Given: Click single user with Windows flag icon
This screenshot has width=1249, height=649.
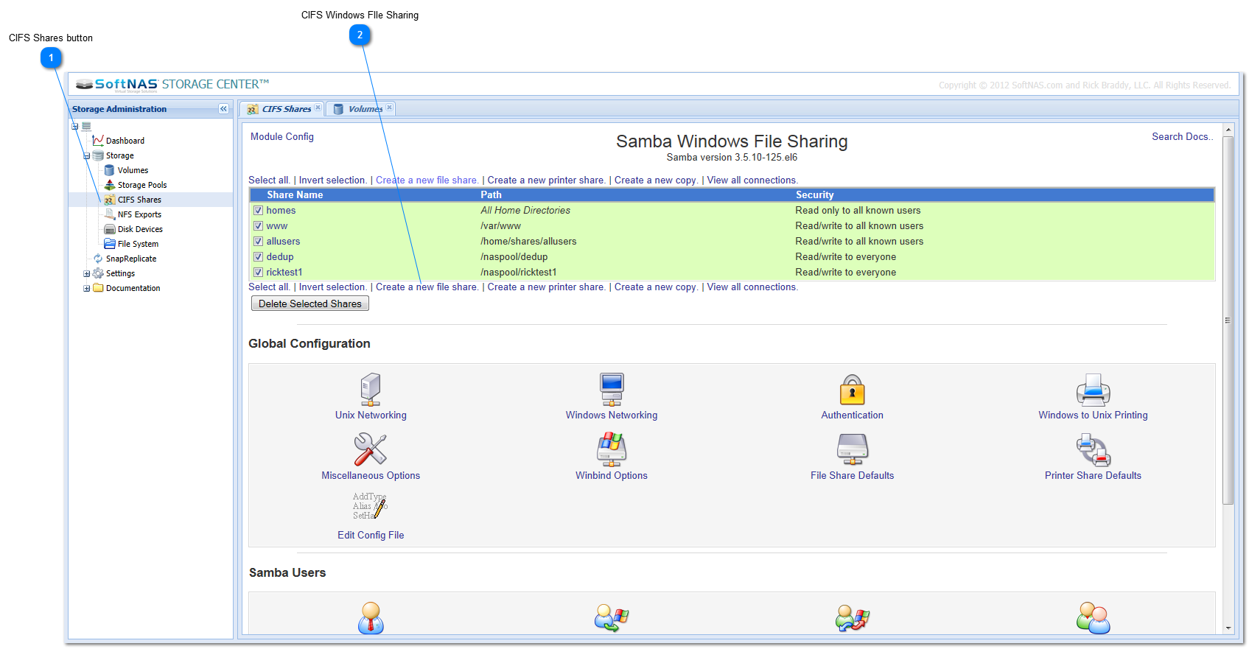Looking at the screenshot, I should (612, 618).
